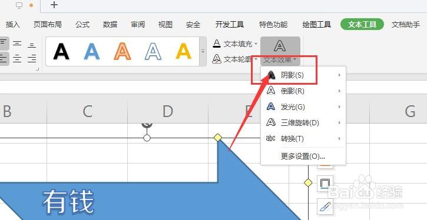Switch to the 页面布局 tab

point(47,25)
